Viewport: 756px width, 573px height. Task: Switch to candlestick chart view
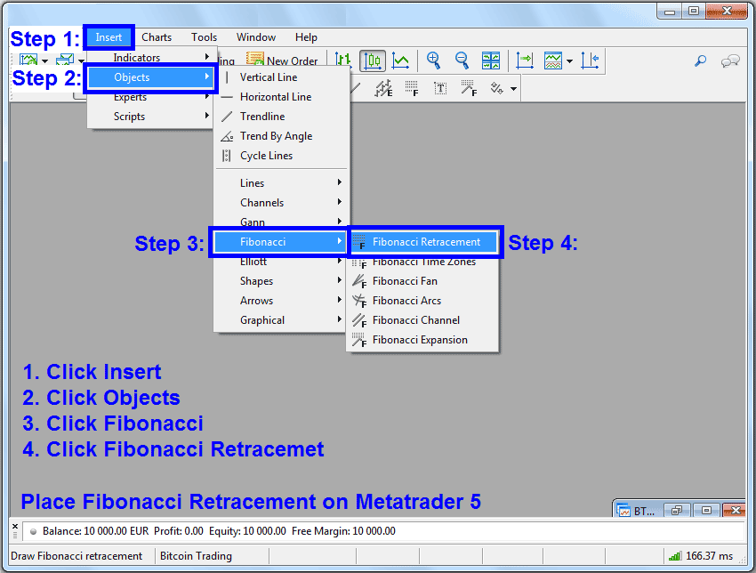(373, 61)
